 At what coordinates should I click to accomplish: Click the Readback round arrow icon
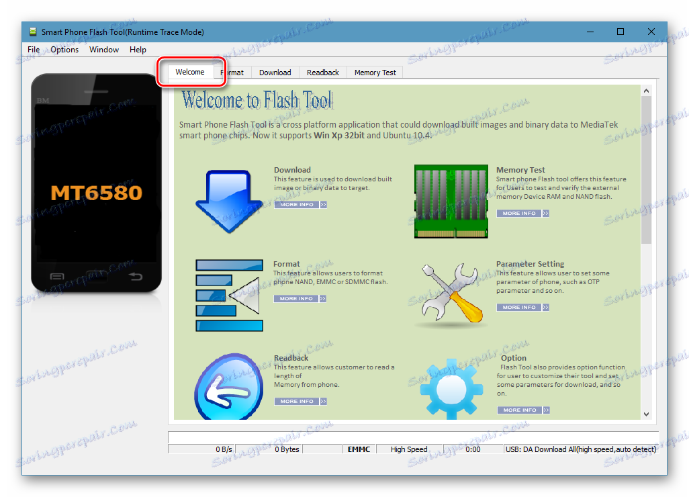pyautogui.click(x=228, y=386)
